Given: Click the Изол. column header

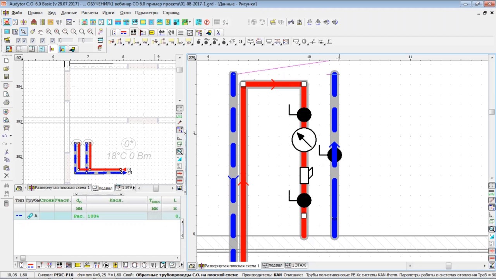Looking at the screenshot, I should pyautogui.click(x=116, y=200).
